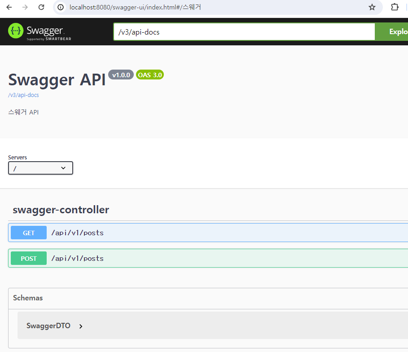The width and height of the screenshot is (408, 352).
Task: Open the /v3/api-docs link under title
Action: [x=23, y=95]
